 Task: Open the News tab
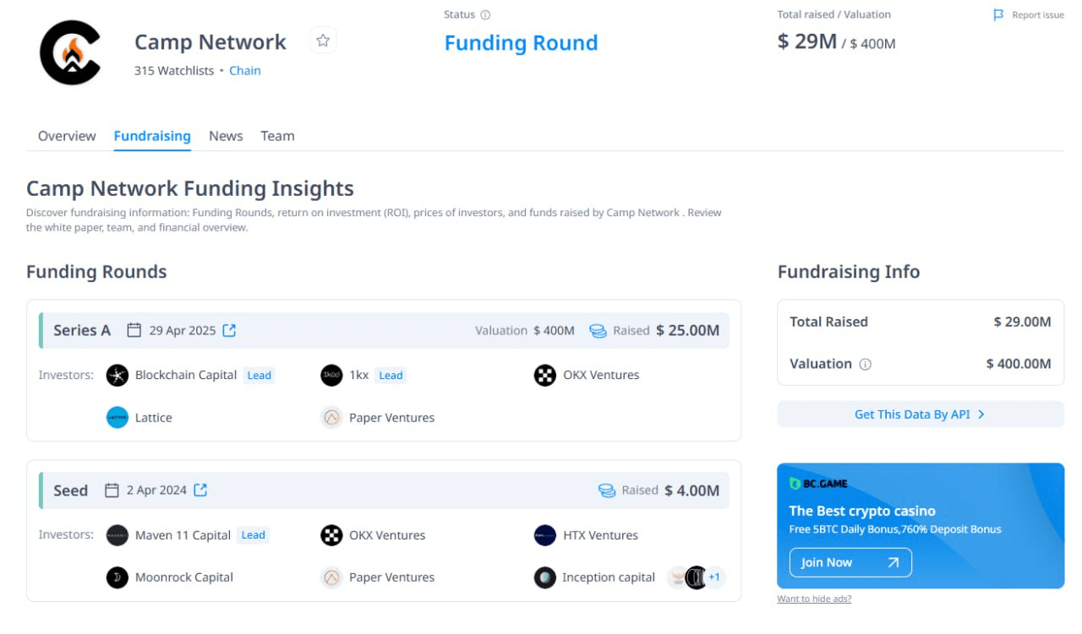click(x=226, y=136)
